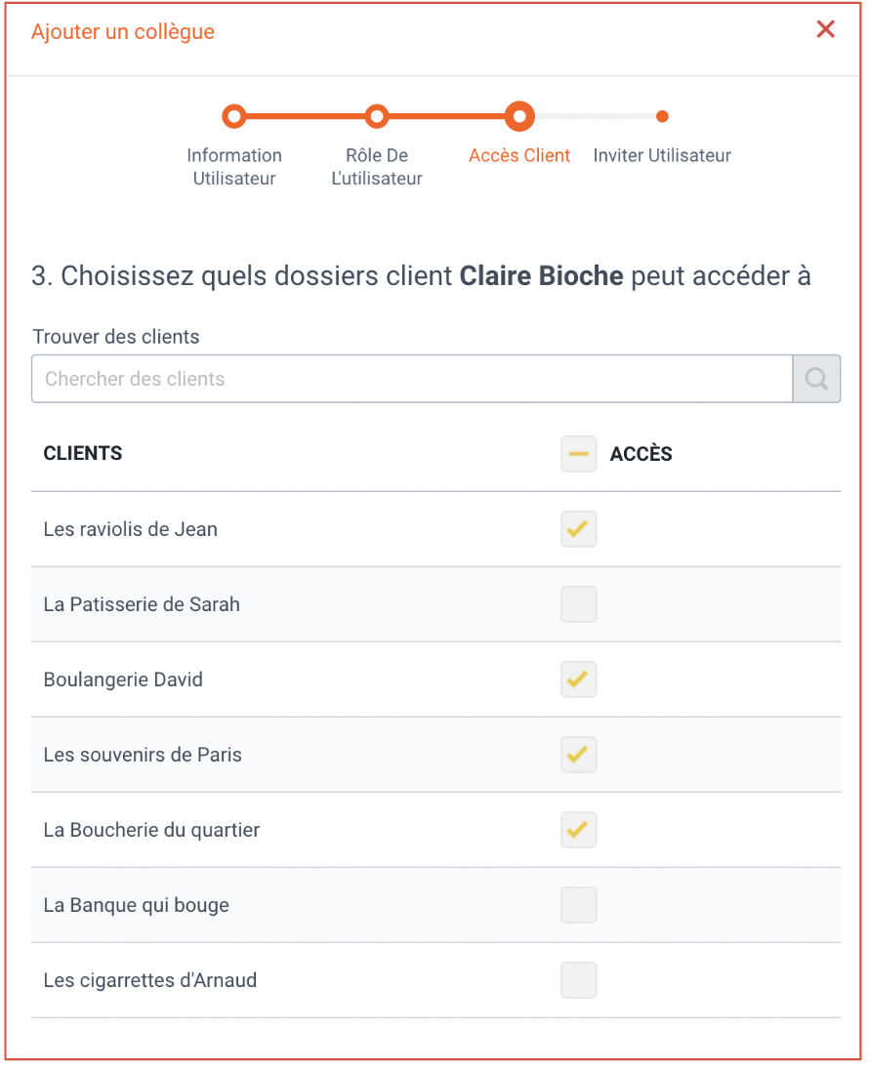
Task: Uncheck access for Boulangerie David
Action: pos(579,679)
